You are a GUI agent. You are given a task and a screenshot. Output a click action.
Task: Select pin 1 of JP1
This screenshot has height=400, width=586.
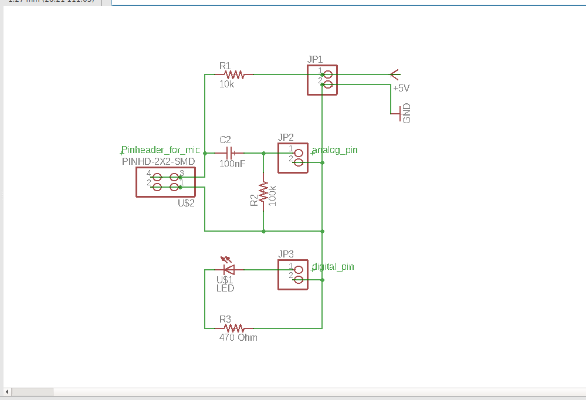click(328, 74)
